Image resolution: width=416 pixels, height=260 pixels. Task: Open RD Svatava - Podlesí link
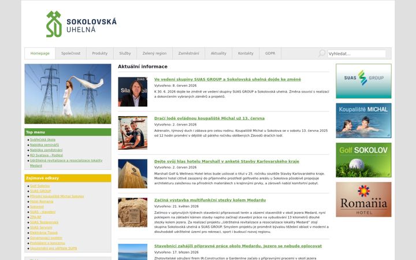pyautogui.click(x=46, y=155)
